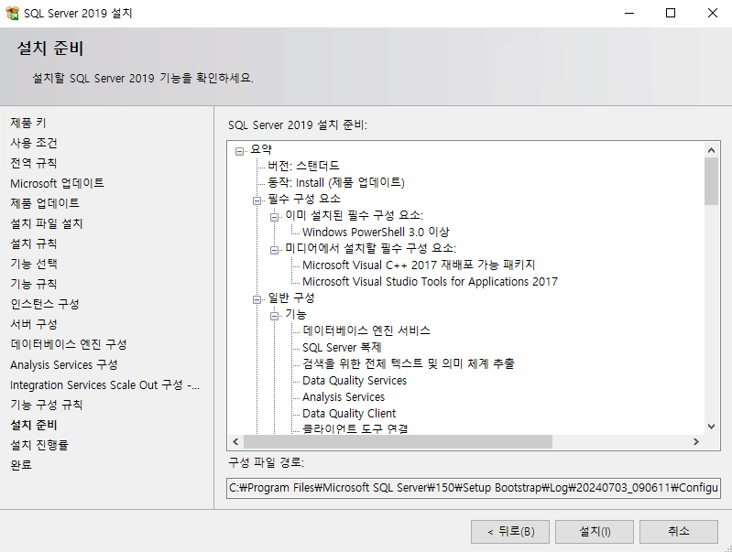This screenshot has height=552, width=732.
Task: Collapse the 일반 구성 node
Action: tap(257, 299)
